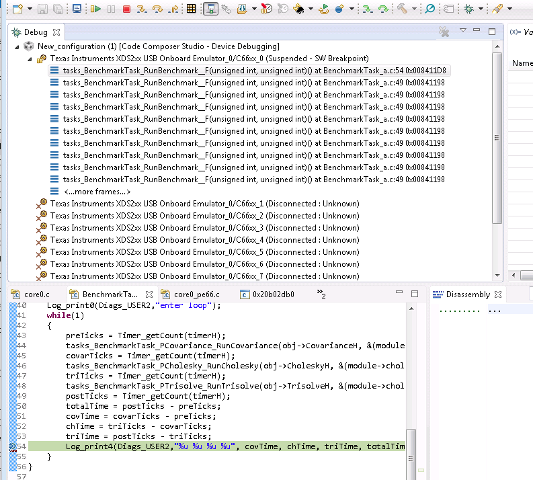This screenshot has height=480, width=533.
Task: Click the Save All icon
Action: (x=58, y=9)
